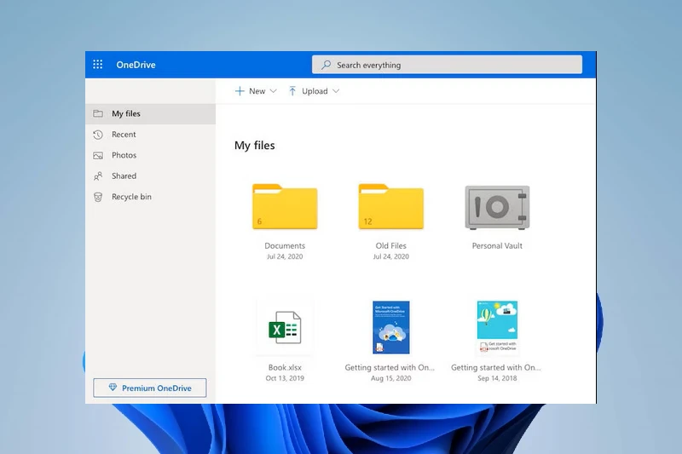
Task: Click the Upload button label
Action: pos(315,91)
